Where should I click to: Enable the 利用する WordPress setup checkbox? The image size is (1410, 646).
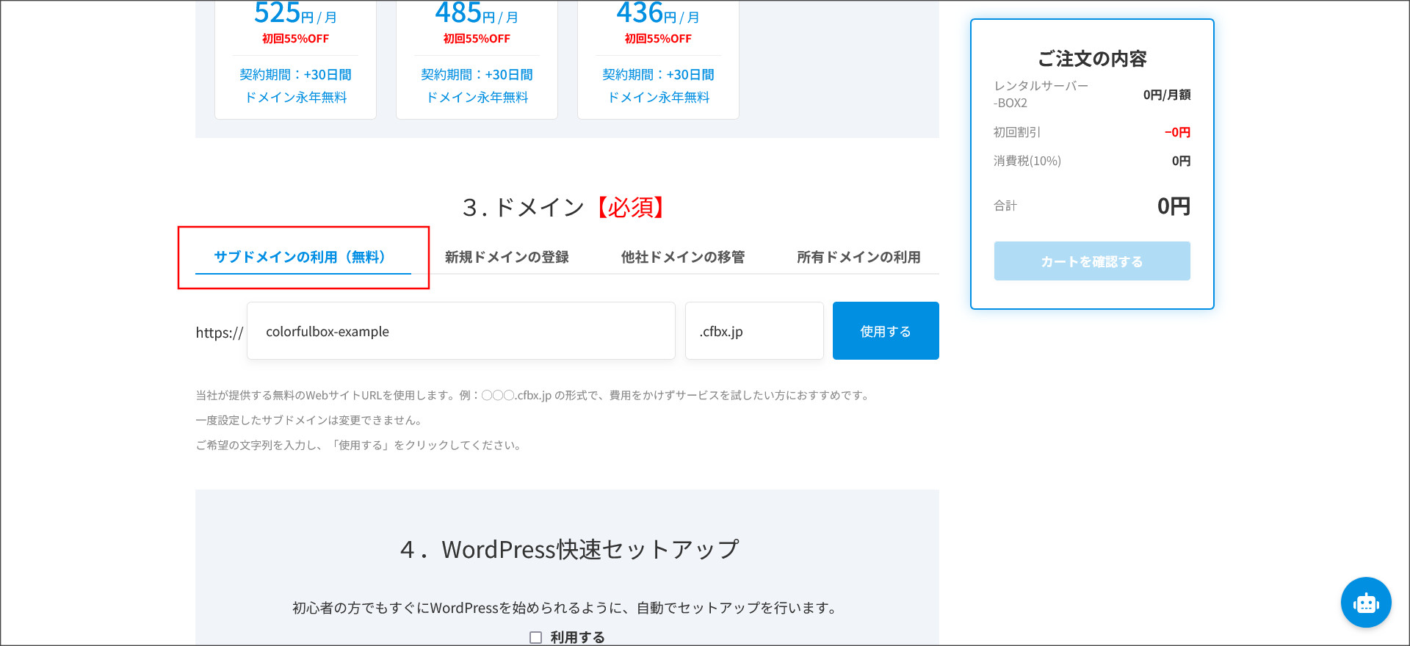(536, 637)
